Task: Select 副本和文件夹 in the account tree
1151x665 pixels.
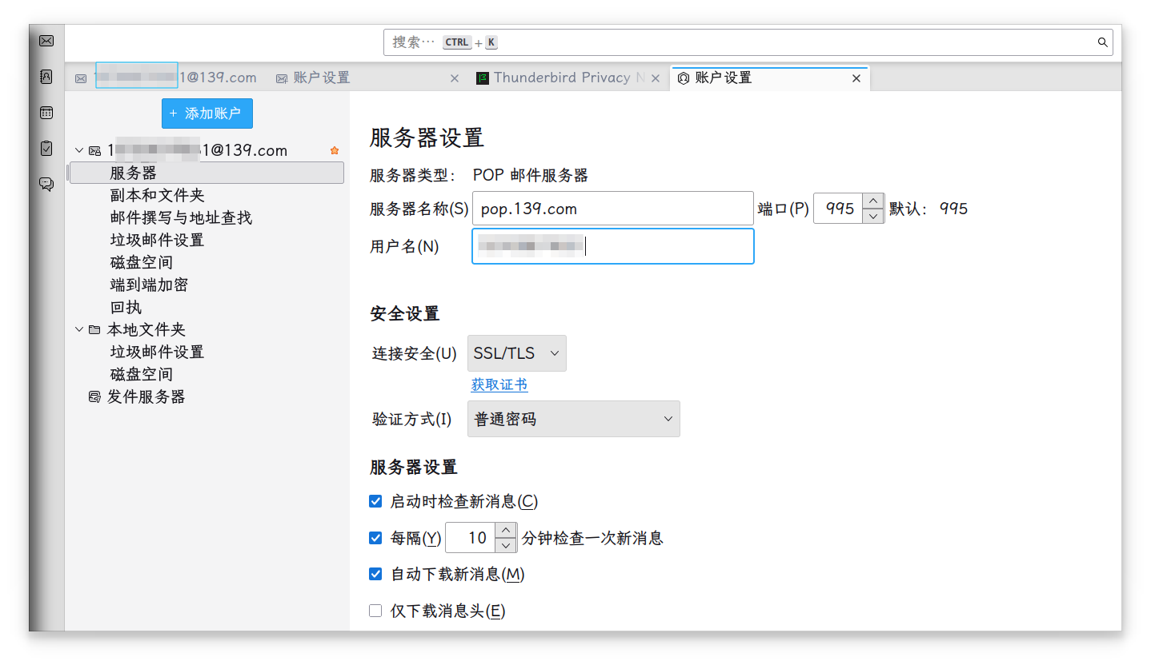Action: pos(158,195)
